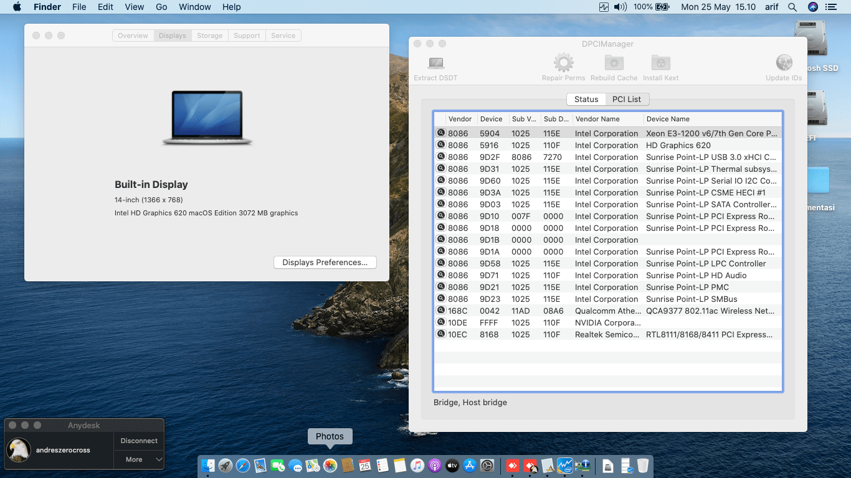Viewport: 851px width, 478px height.
Task: Sort by Device Name column header
Action: click(x=713, y=119)
